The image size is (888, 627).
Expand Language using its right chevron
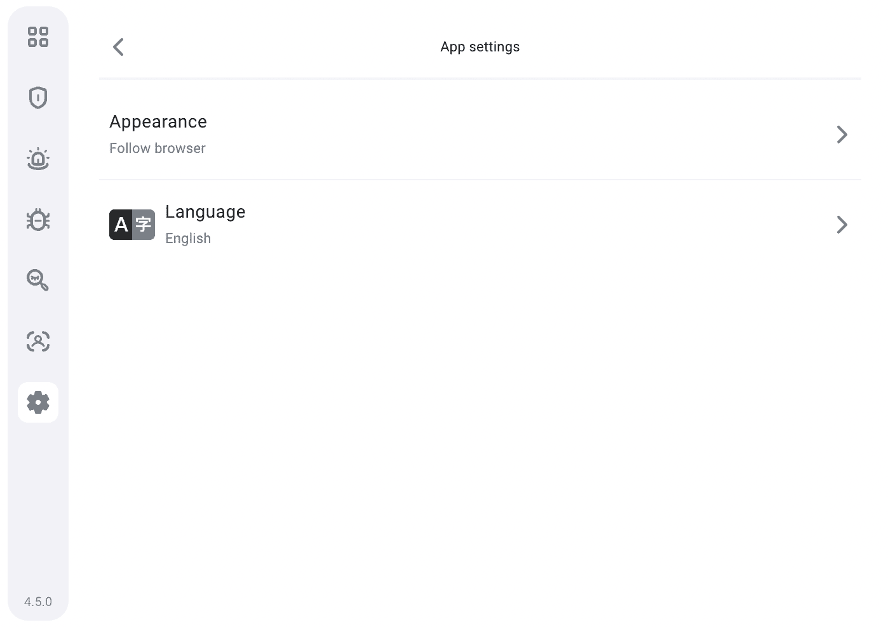[842, 225]
